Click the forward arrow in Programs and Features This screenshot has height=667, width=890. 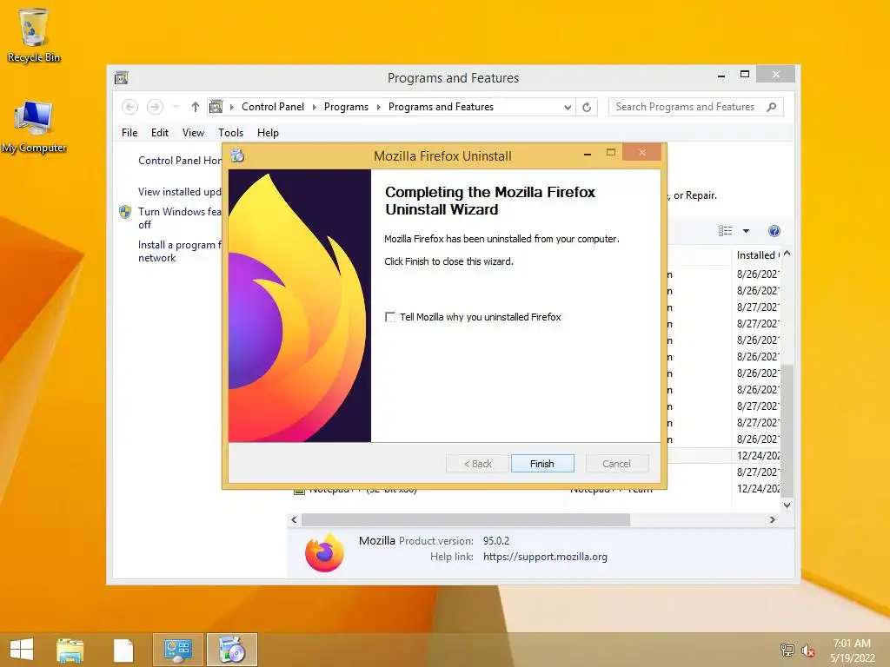click(155, 107)
